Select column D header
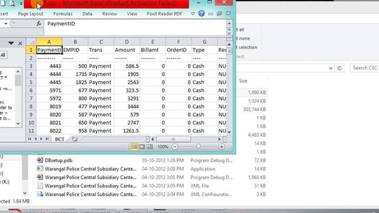Screen dimensions: 379x213 [x=127, y=42]
